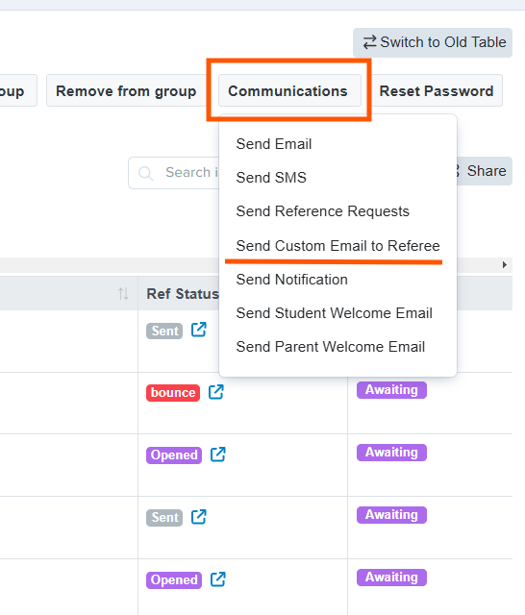The width and height of the screenshot is (525, 615).
Task: Select Send Parent Welcome Email
Action: (x=331, y=347)
